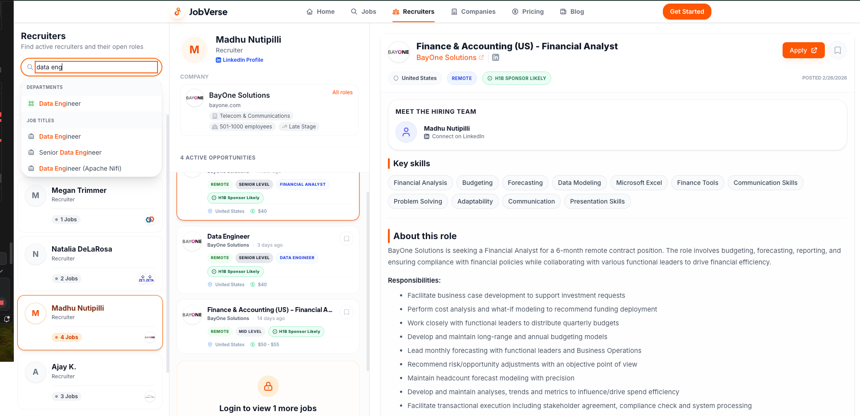
Task: Select 'Data Engineer' under Departments suggestions
Action: pyautogui.click(x=60, y=104)
